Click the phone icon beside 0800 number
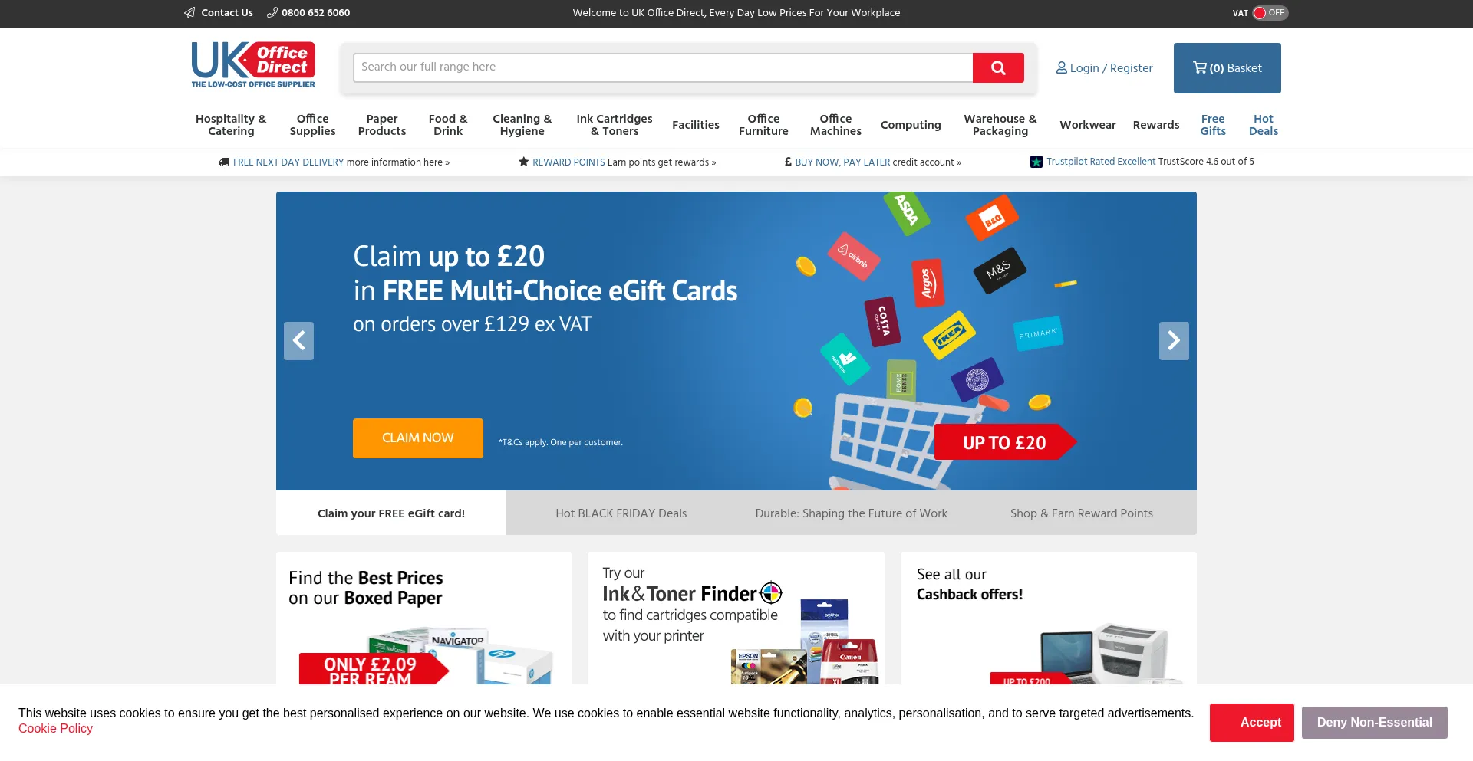This screenshot has height=761, width=1473. [272, 12]
